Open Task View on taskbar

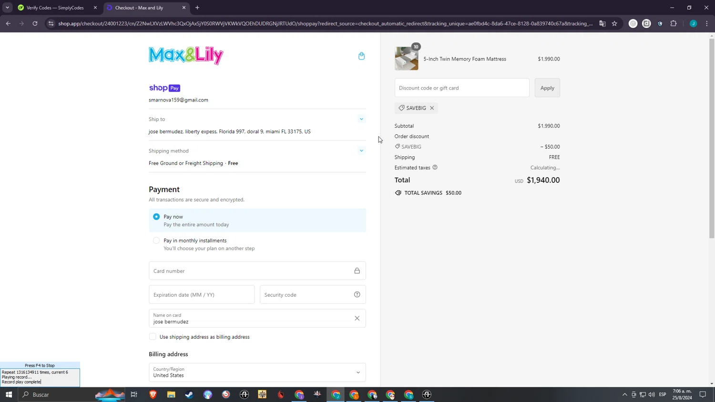(x=134, y=394)
